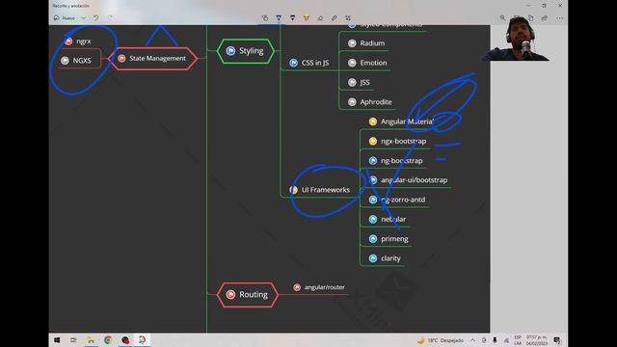The width and height of the screenshot is (617, 347).
Task: Switch to Snip & Sketch taskbar icon
Action: (142, 340)
